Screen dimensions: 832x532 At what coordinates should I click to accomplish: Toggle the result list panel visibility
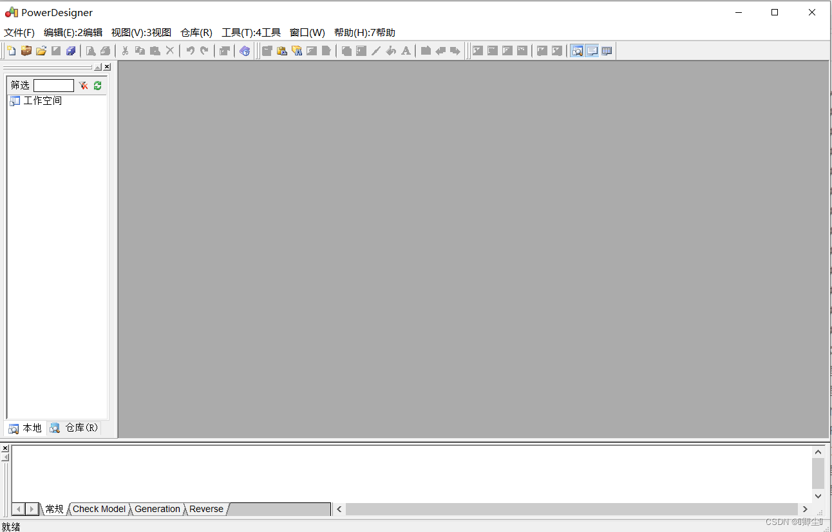(606, 50)
